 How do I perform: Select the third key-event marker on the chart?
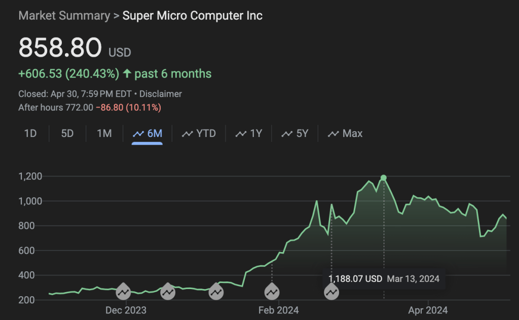click(216, 292)
